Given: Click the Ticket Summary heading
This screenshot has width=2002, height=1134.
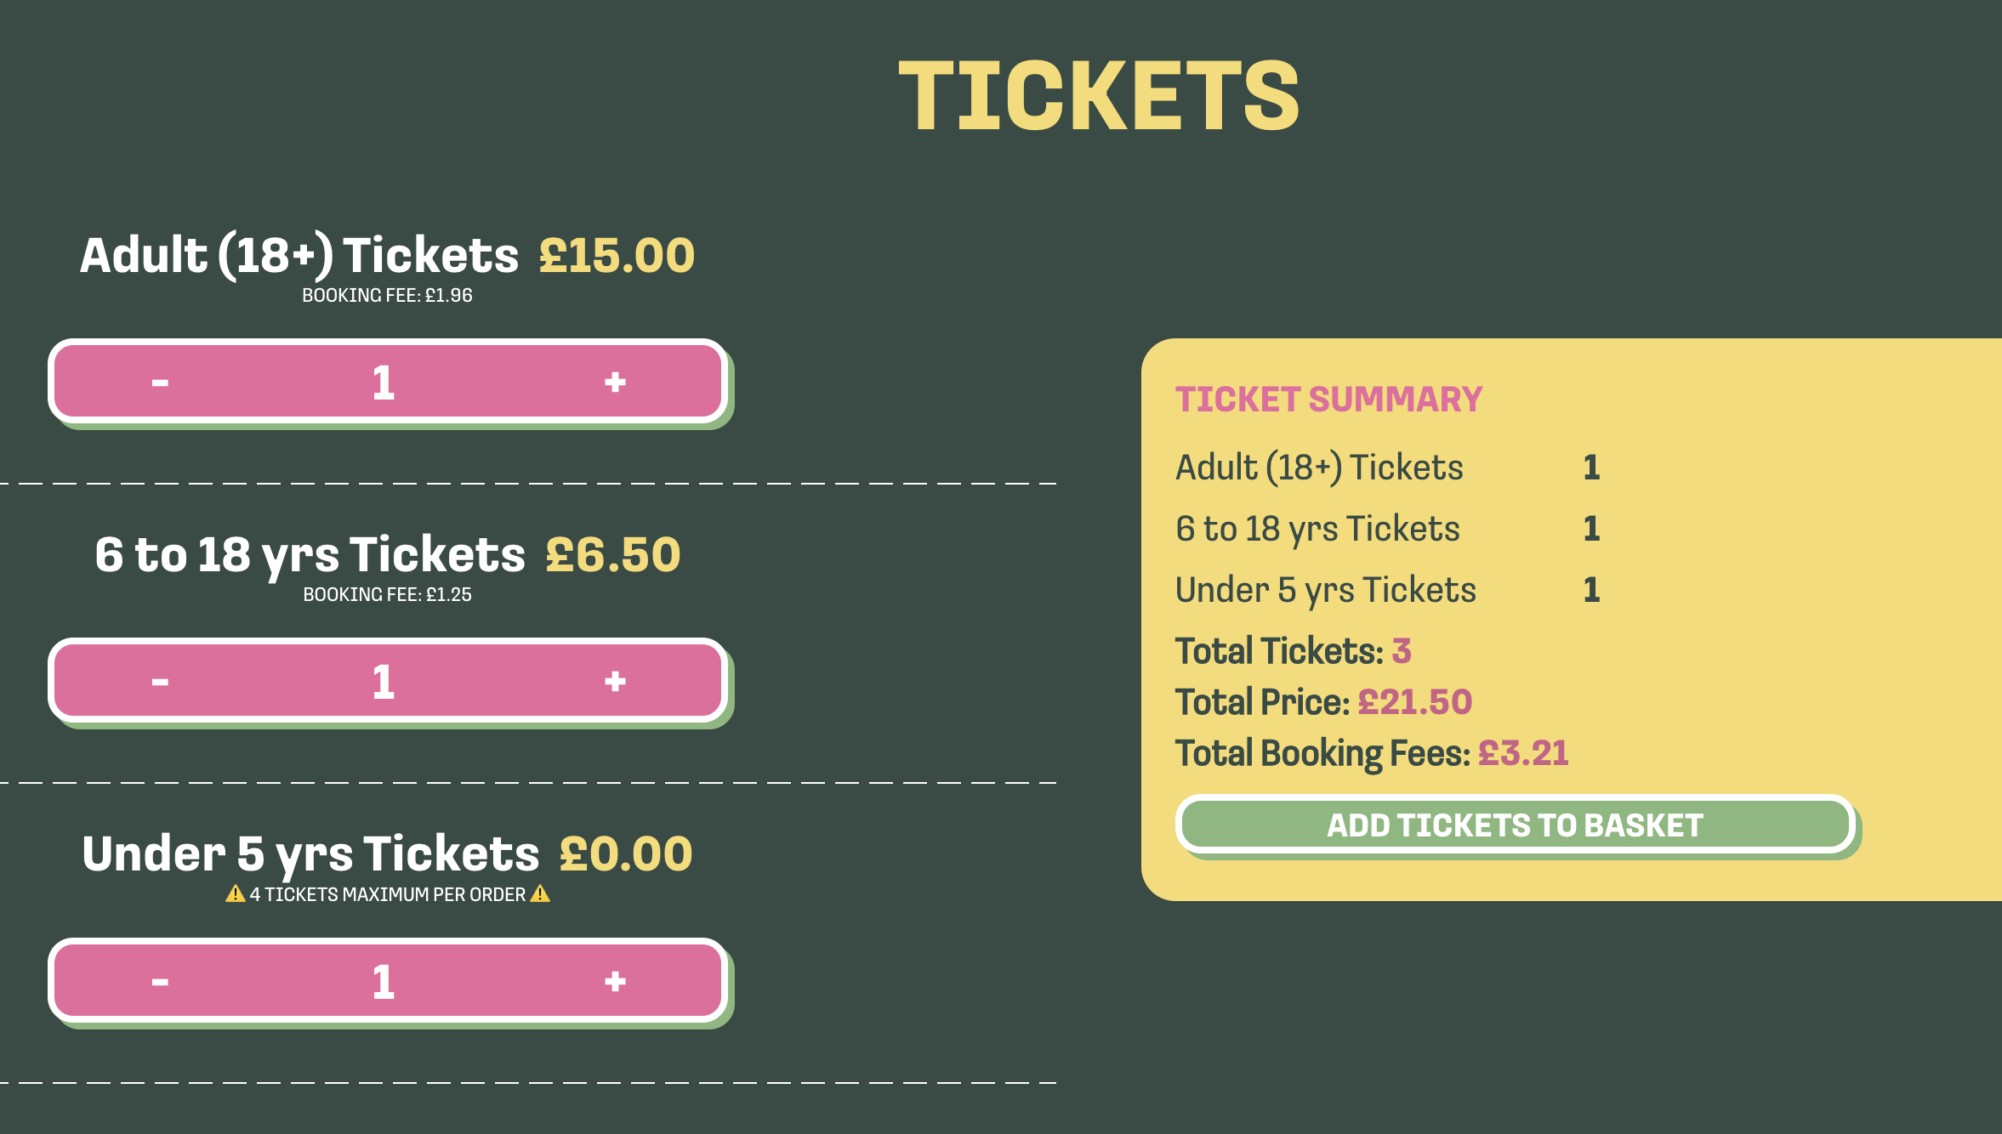Looking at the screenshot, I should 1328,400.
